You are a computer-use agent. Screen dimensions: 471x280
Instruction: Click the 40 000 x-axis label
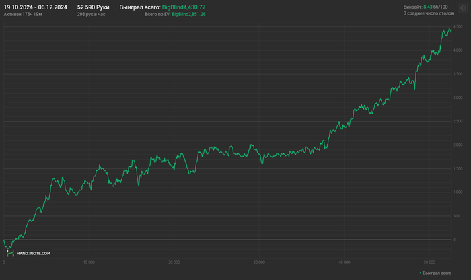(345, 262)
